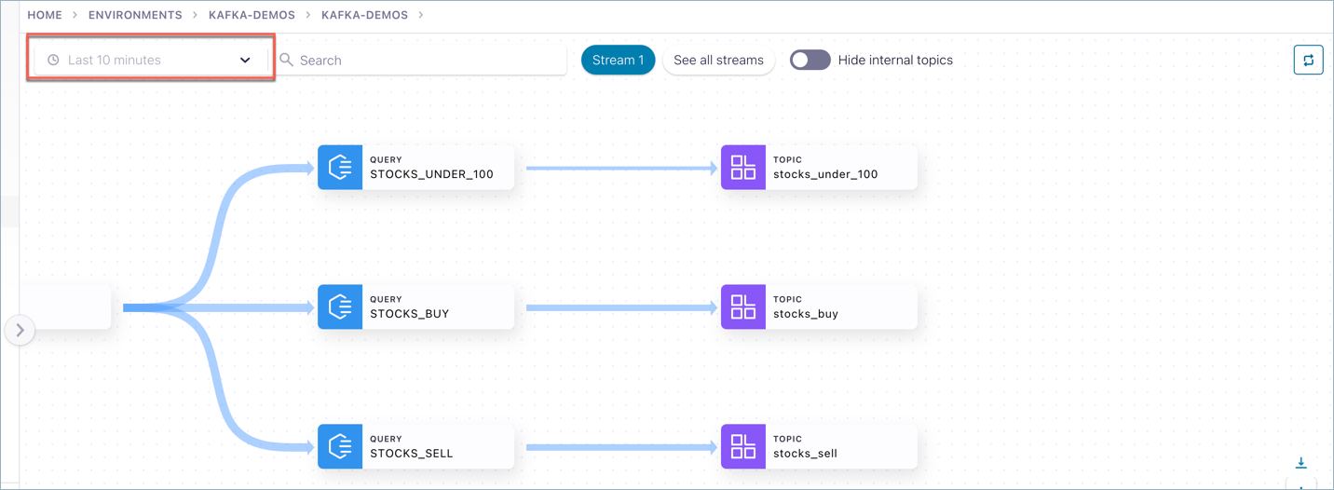Select the Stream 1 pill
Screen dimensions: 1334x490
[x=618, y=61]
